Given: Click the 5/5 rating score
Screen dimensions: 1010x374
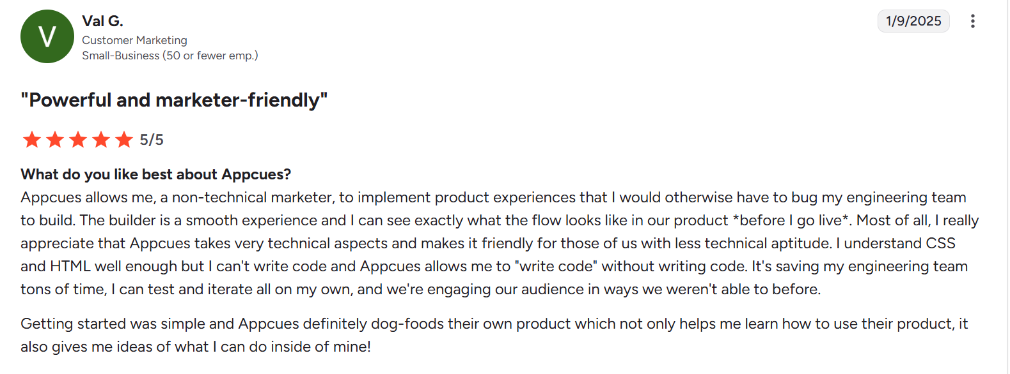Looking at the screenshot, I should click(x=152, y=140).
